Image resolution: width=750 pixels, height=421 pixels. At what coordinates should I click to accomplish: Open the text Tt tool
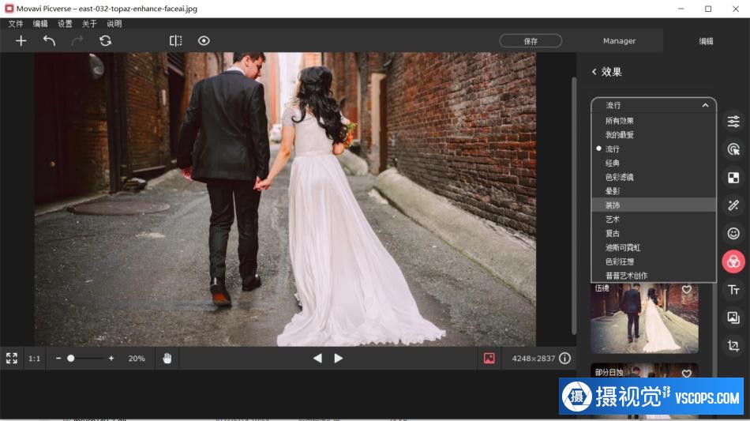click(x=733, y=289)
